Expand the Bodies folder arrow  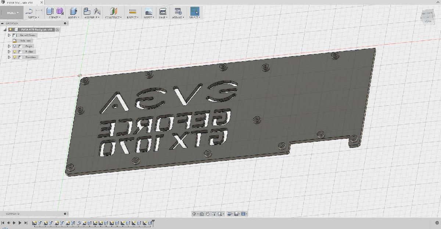(9, 51)
